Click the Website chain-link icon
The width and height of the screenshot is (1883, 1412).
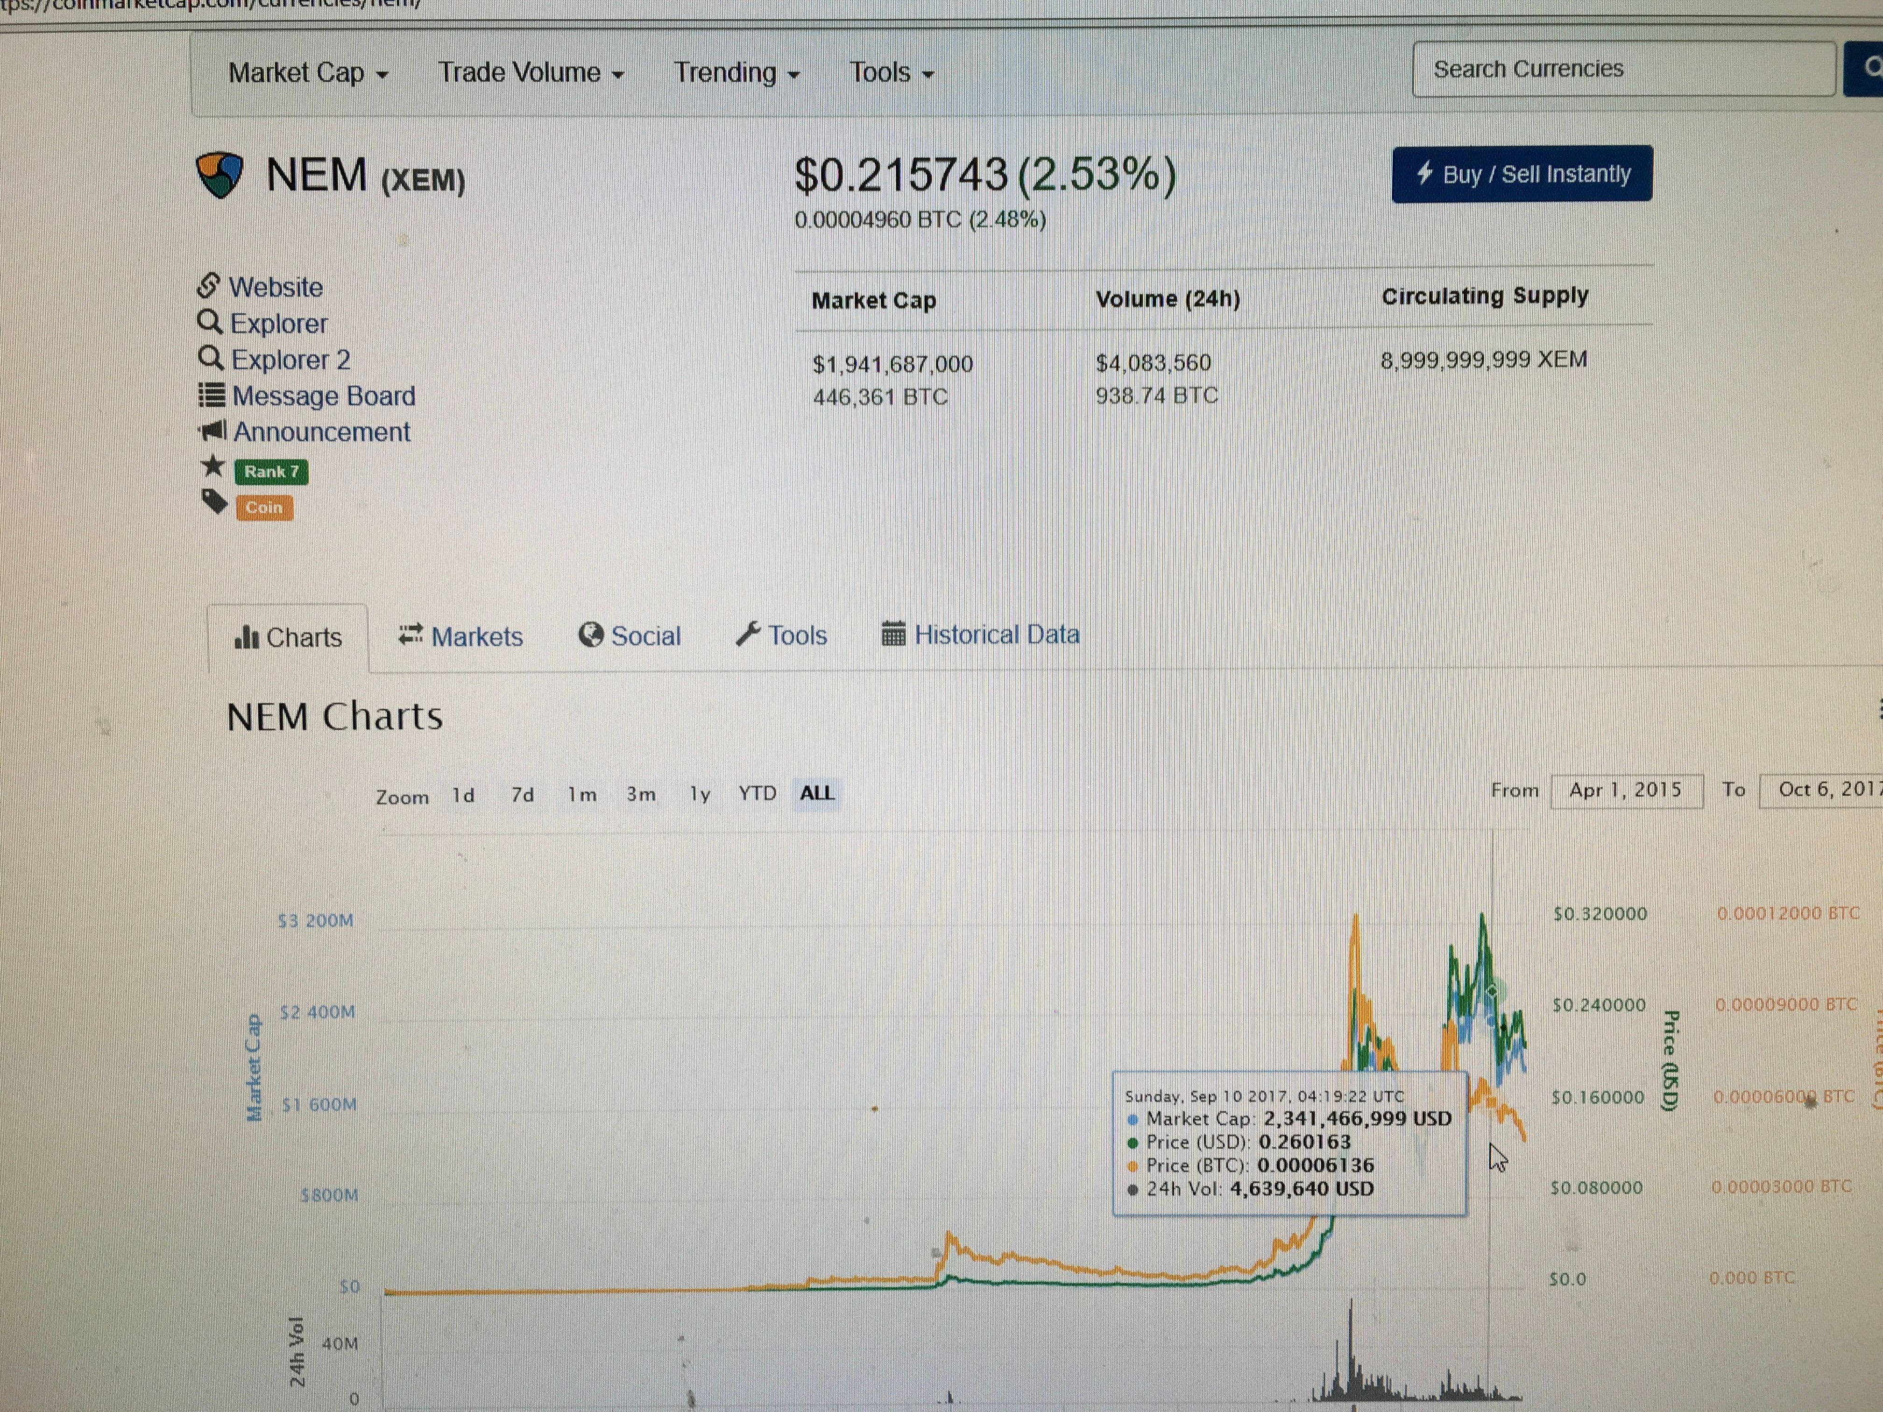(x=209, y=286)
